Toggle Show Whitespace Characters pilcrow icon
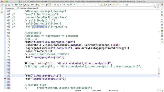Viewport: 164px width, 92px height. coord(61,5)
